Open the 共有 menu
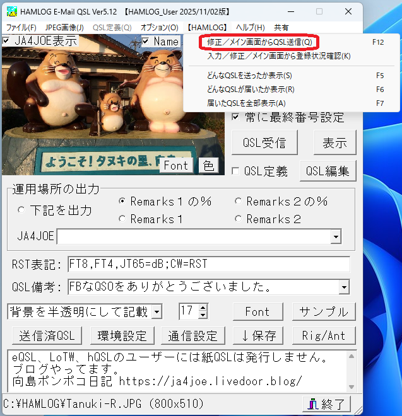The width and height of the screenshot is (402, 416). click(281, 27)
